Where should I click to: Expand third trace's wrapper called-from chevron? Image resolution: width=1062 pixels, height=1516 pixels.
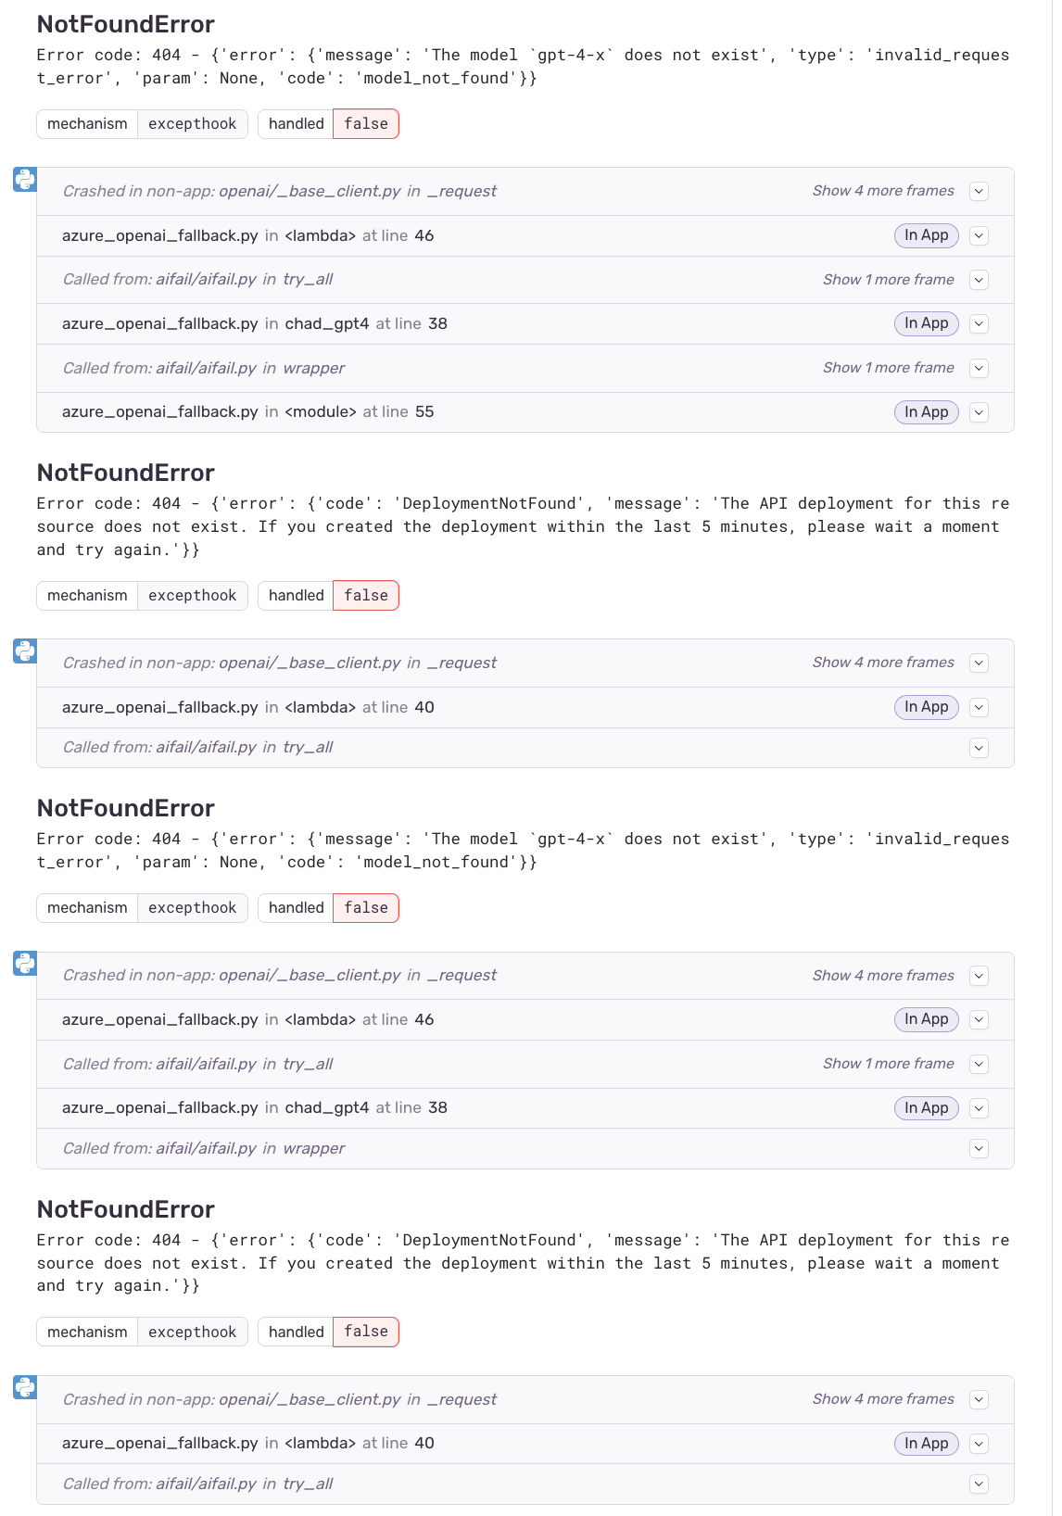(x=979, y=1148)
